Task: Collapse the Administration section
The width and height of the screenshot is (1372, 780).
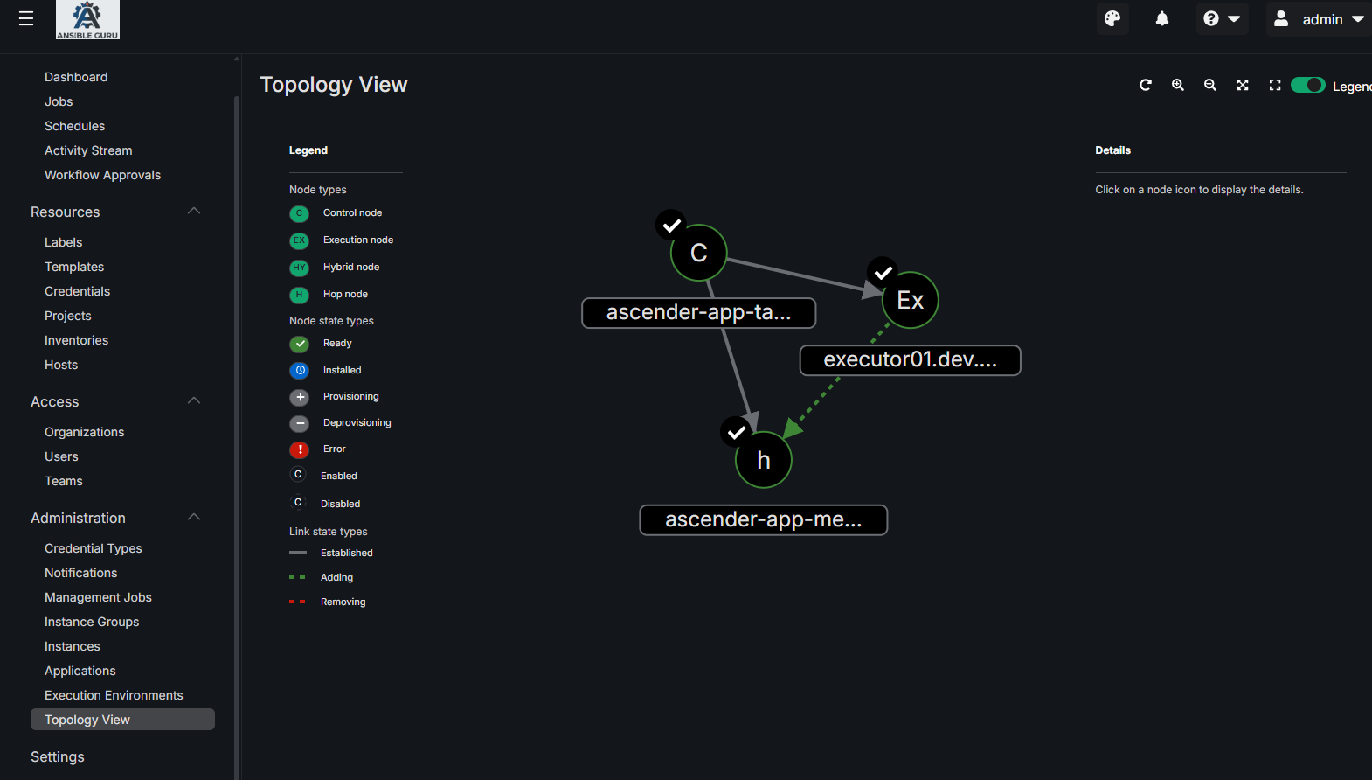Action: 194,518
